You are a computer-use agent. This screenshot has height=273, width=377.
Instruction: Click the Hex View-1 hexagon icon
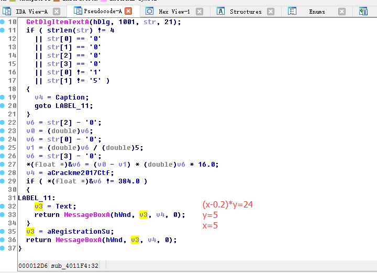149,11
